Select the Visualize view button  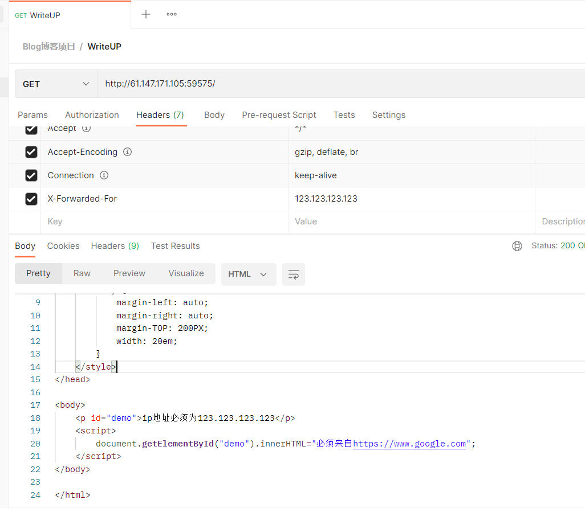click(186, 273)
